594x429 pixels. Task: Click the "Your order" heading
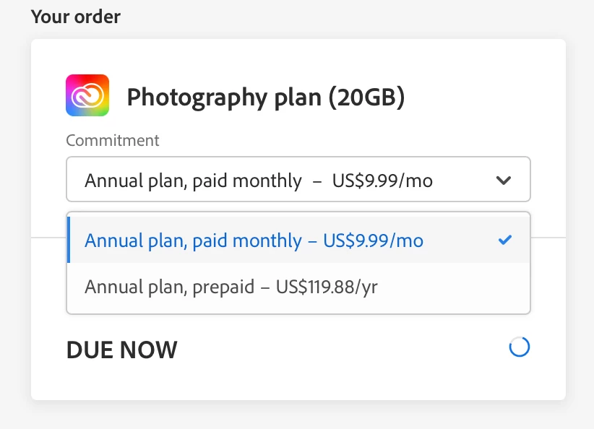[76, 16]
